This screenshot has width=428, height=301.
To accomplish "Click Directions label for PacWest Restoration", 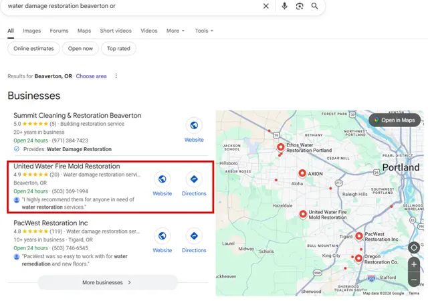I will [x=194, y=250].
